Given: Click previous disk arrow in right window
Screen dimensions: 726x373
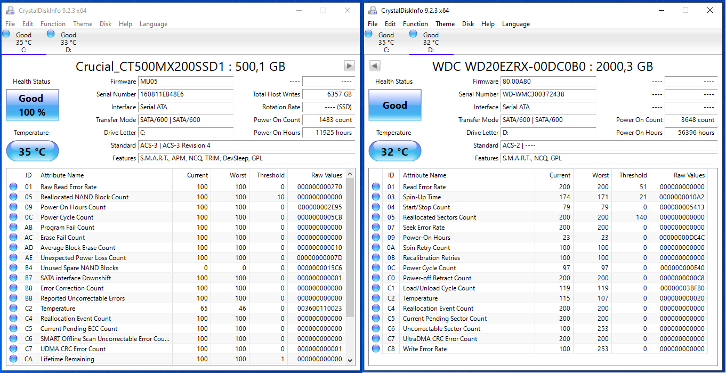Looking at the screenshot, I should coord(375,66).
